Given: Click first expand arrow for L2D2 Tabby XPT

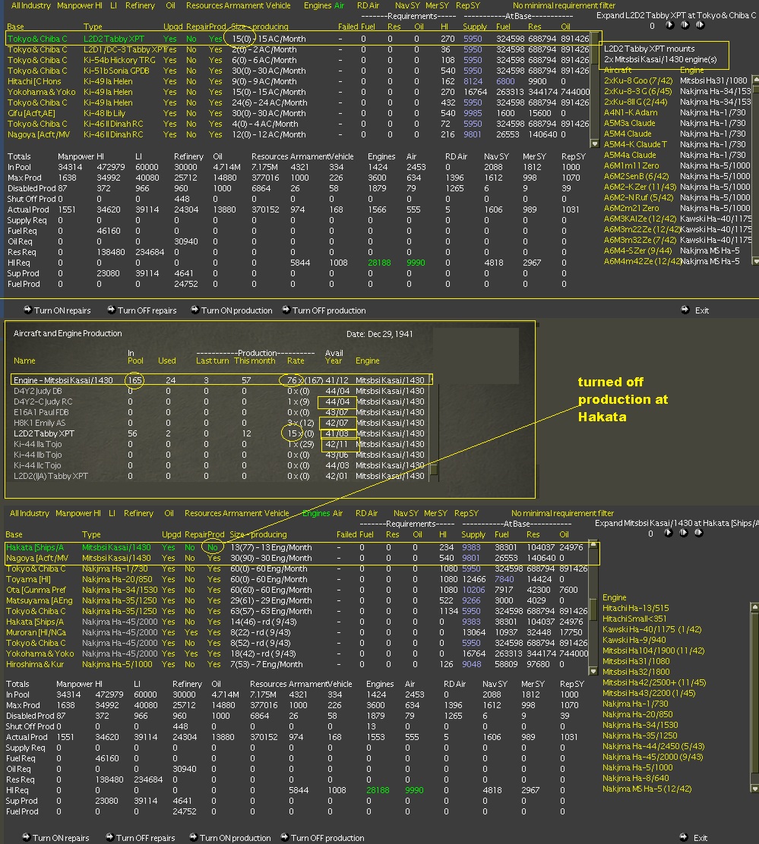Looking at the screenshot, I should 669,25.
